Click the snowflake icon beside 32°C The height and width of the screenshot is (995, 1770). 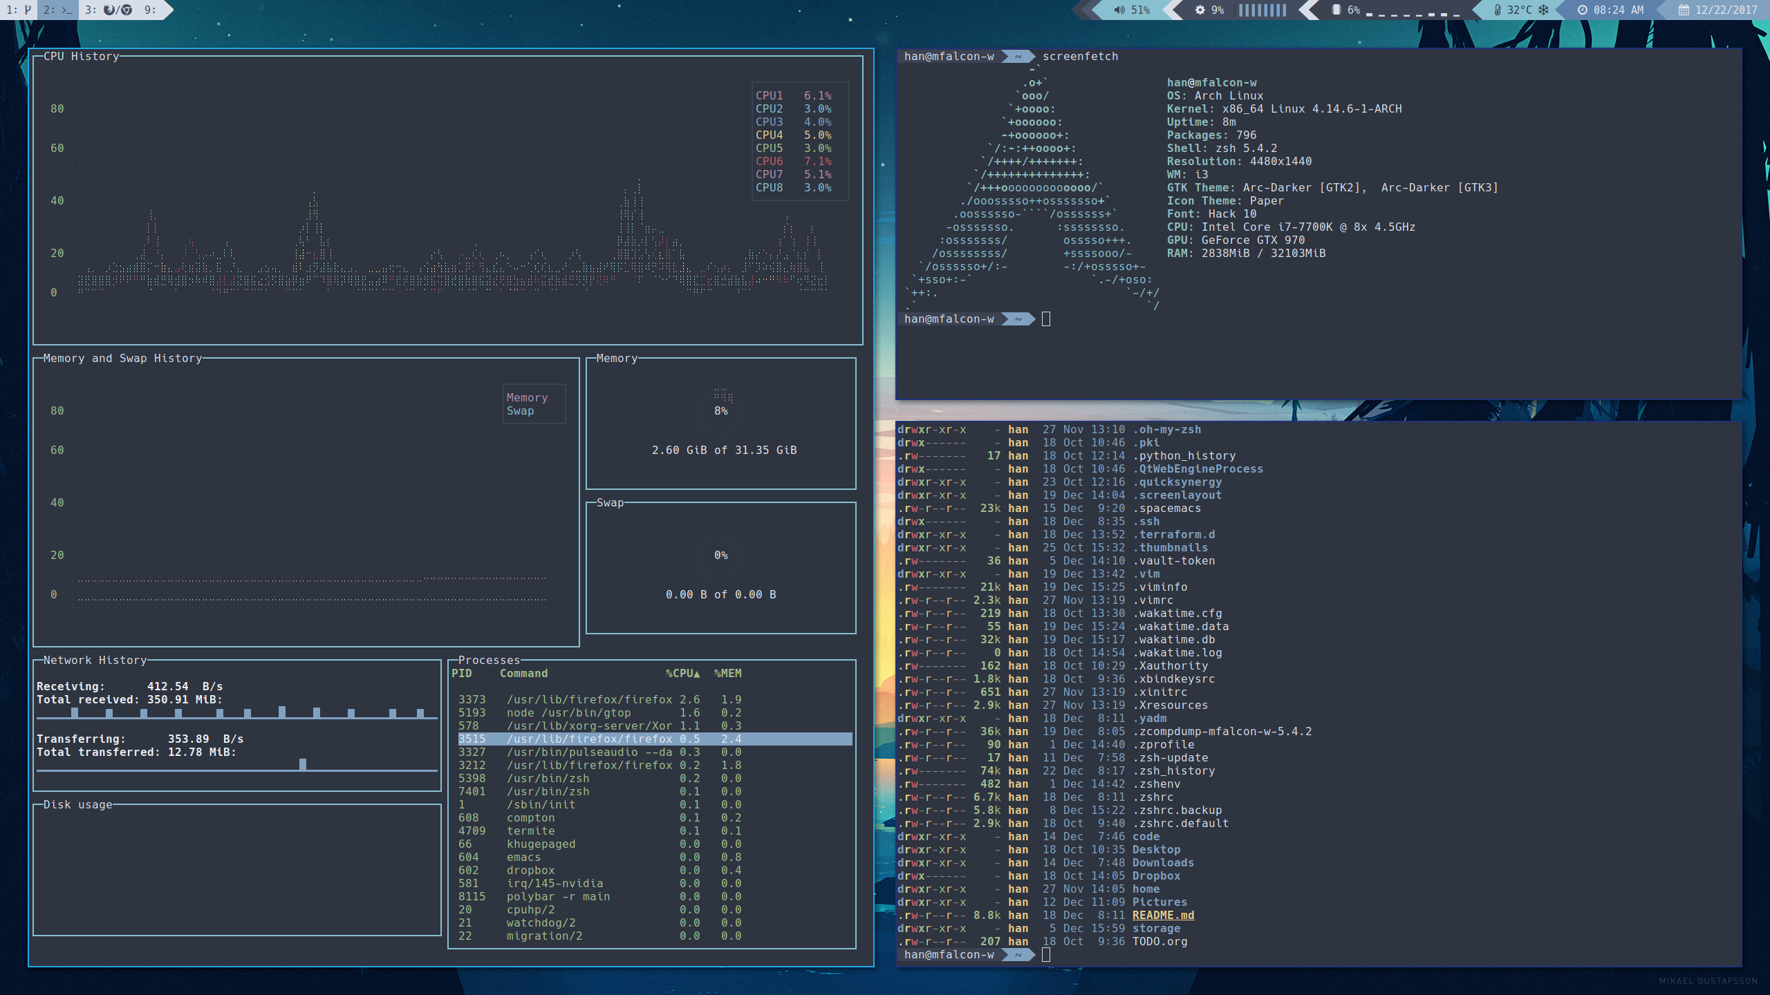1543,10
